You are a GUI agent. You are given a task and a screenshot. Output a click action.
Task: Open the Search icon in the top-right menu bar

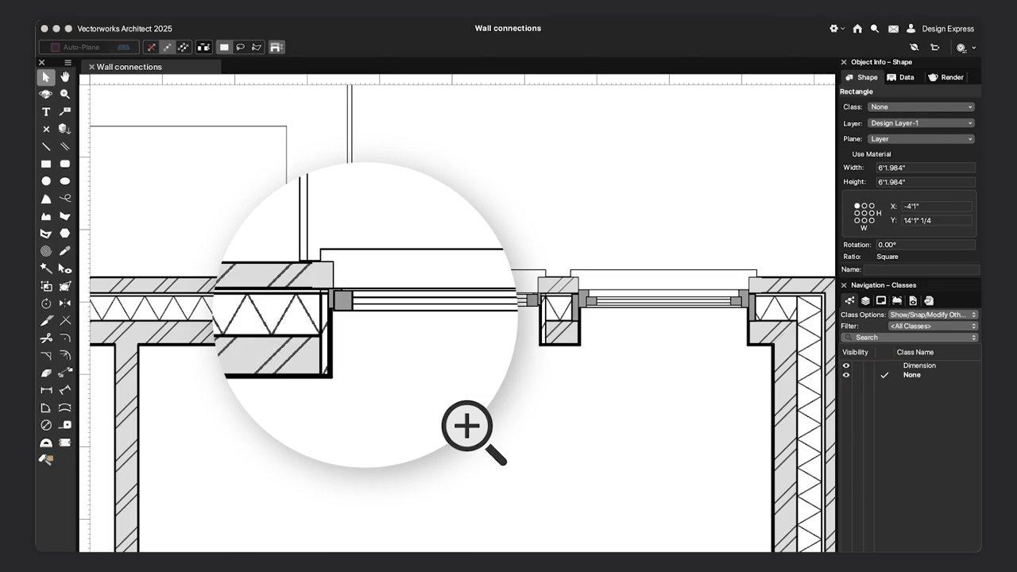[875, 29]
